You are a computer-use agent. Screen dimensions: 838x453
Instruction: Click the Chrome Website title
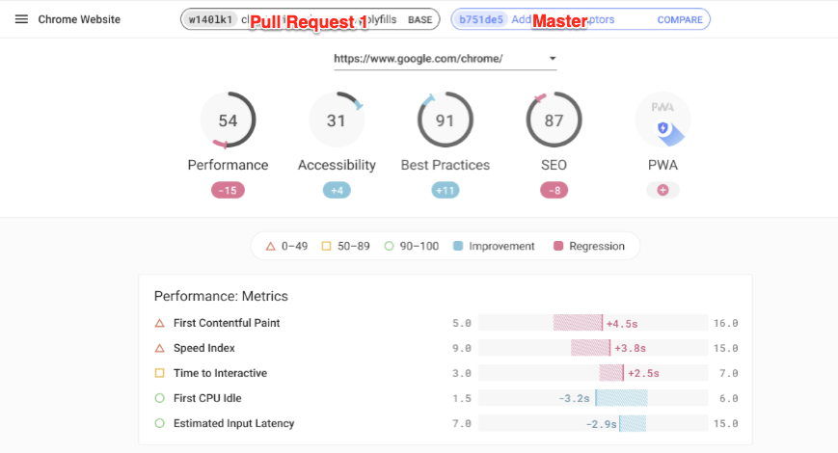click(79, 19)
